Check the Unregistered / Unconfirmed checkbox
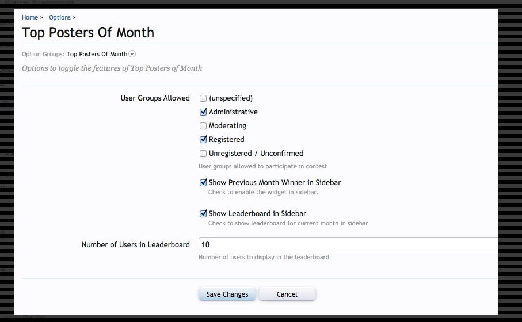 click(203, 154)
